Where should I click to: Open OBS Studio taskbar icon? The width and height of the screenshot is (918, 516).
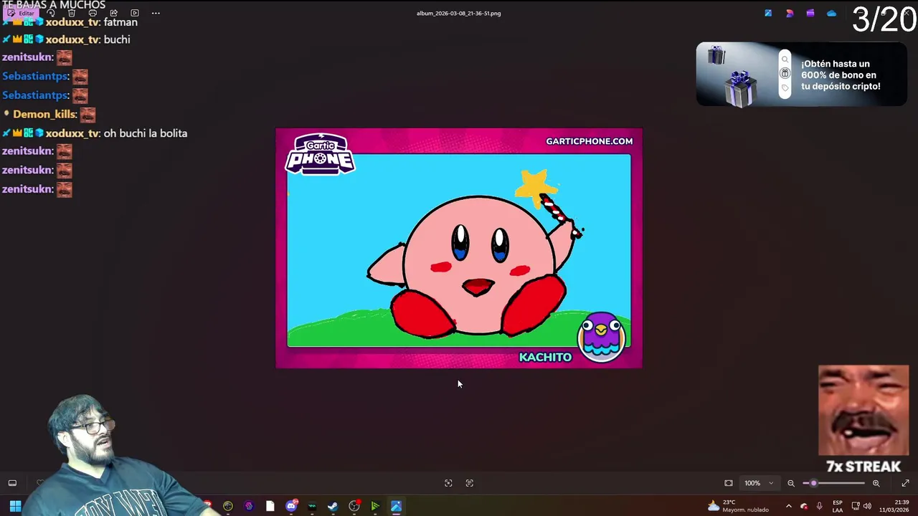click(354, 506)
